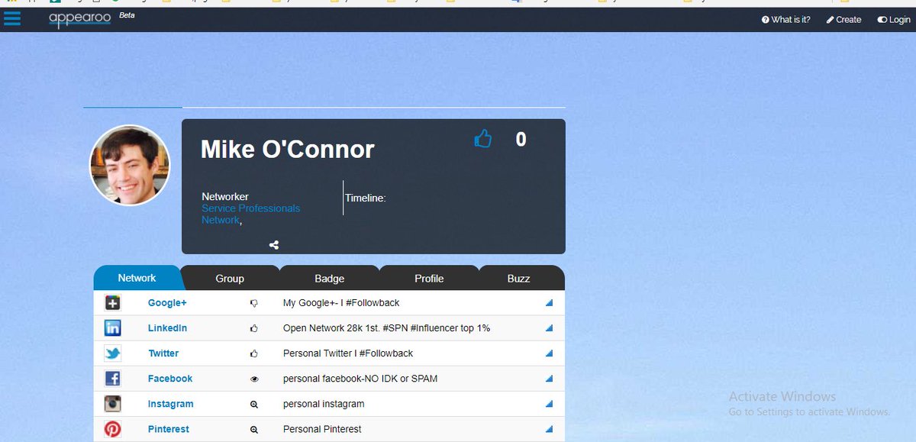Screen dimensions: 916x442
Task: Open the Twitter link
Action: [x=163, y=353]
